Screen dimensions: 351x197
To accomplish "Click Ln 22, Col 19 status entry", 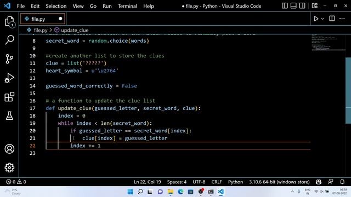I will pyautogui.click(x=148, y=182).
